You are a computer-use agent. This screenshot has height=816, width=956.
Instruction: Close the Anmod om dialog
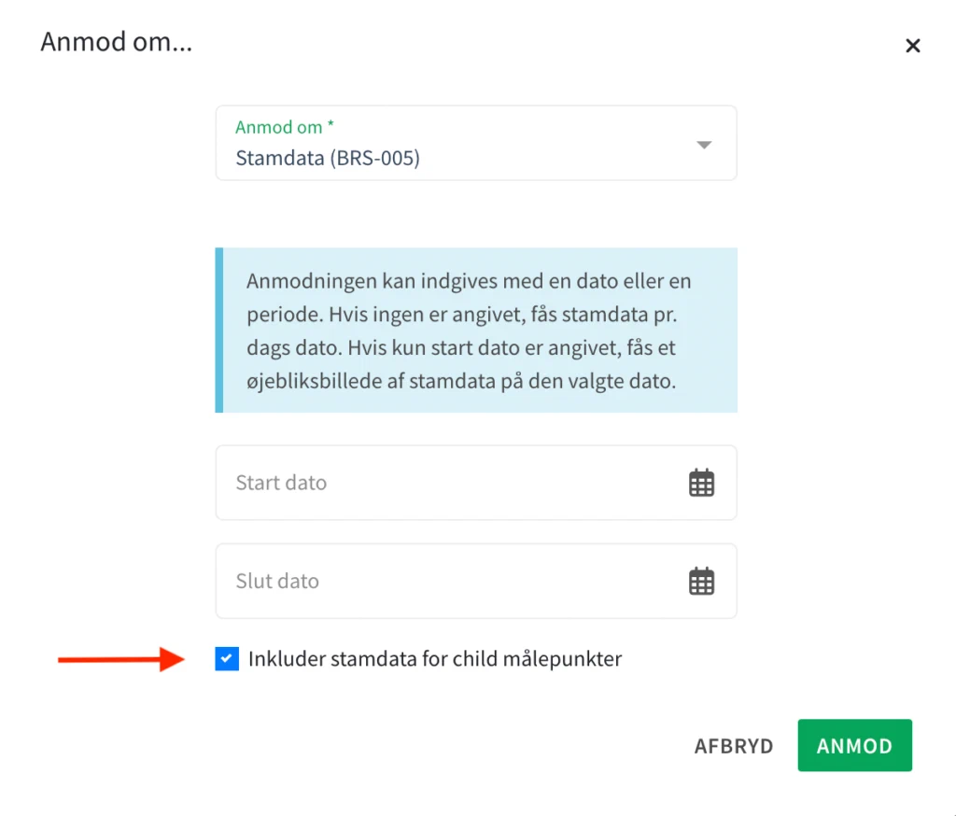(x=912, y=46)
